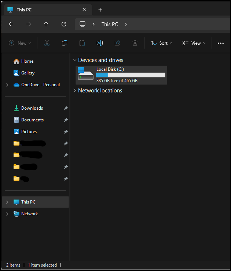Refresh the This PC view
This screenshot has height=271, width=231.
coord(64,24)
